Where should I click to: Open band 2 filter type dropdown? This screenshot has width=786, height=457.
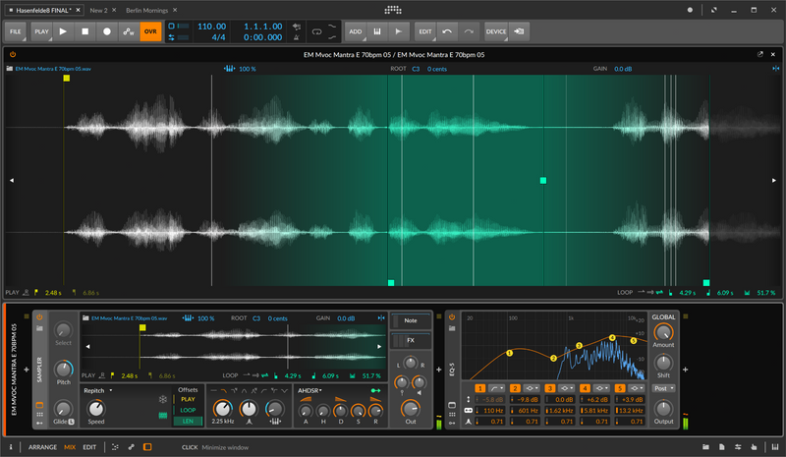(532, 388)
